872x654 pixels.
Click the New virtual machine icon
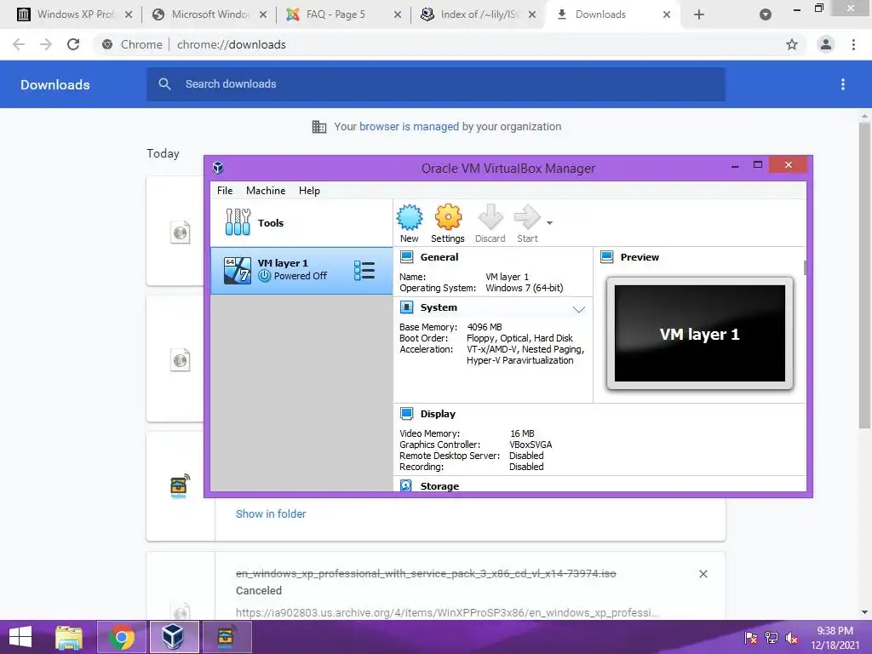coord(410,217)
